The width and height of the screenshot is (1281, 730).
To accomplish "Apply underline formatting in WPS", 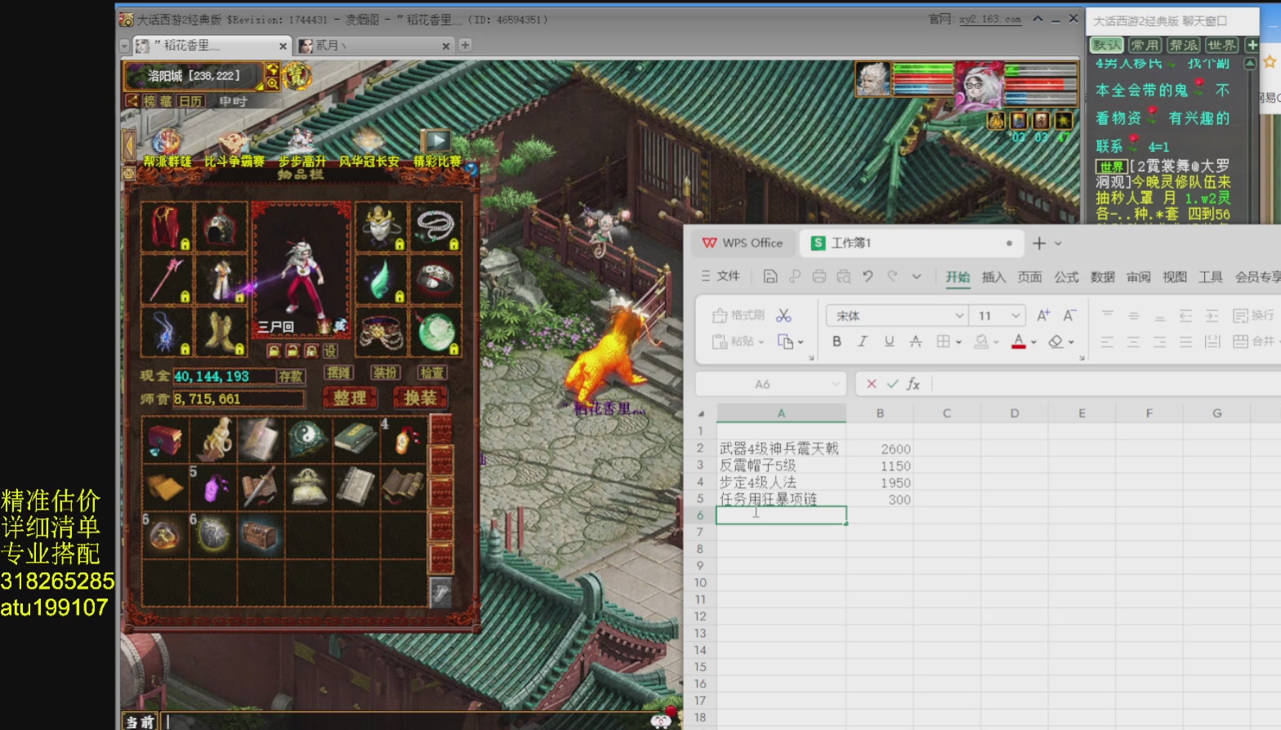I will pos(889,341).
